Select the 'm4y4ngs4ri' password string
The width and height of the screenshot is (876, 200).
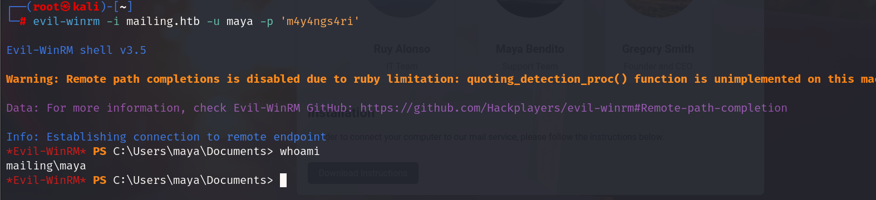(320, 21)
